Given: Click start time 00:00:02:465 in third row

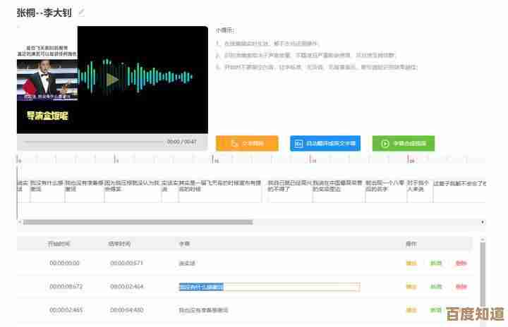Looking at the screenshot, I should click(66, 310).
